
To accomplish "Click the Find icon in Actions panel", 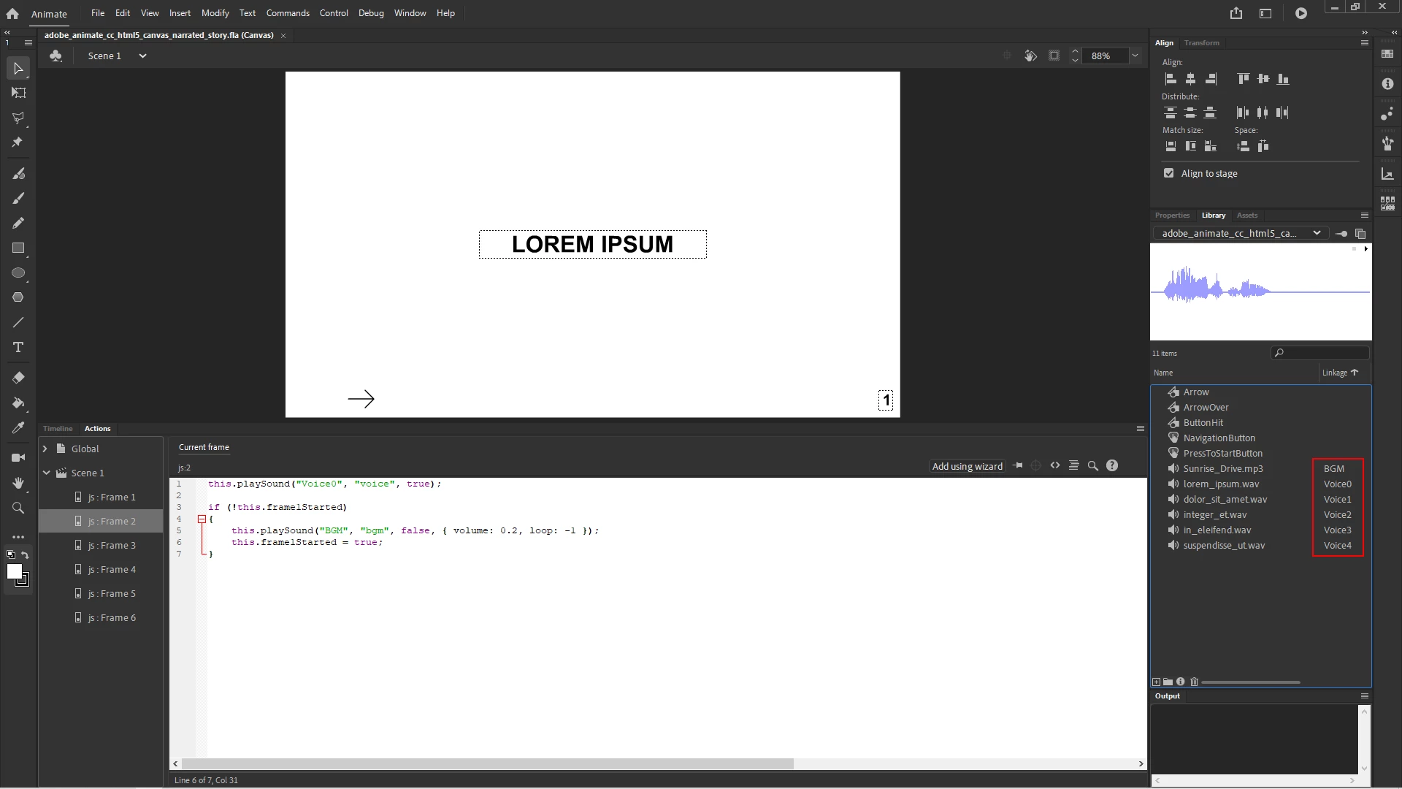I will pos(1093,466).
